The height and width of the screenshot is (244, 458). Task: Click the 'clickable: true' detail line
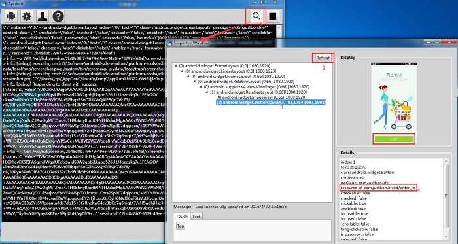point(353,203)
